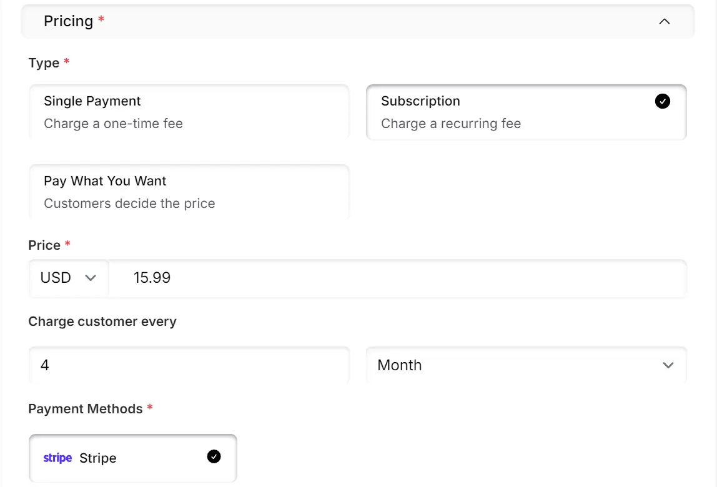Click the Charge a one-time fee description
The width and height of the screenshot is (717, 487).
tap(113, 124)
